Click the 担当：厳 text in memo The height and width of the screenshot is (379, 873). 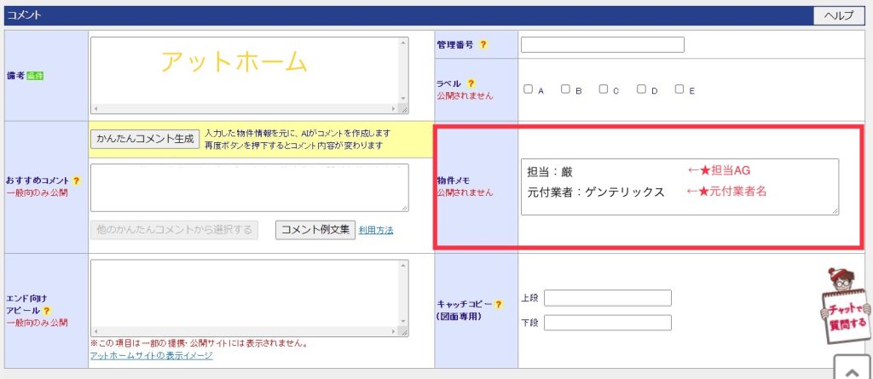[550, 172]
